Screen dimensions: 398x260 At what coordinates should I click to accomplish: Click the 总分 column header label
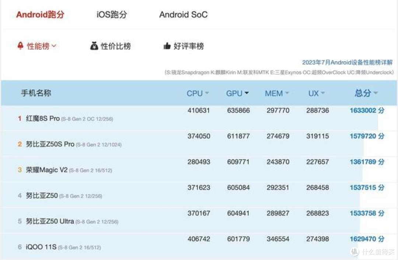pyautogui.click(x=363, y=93)
